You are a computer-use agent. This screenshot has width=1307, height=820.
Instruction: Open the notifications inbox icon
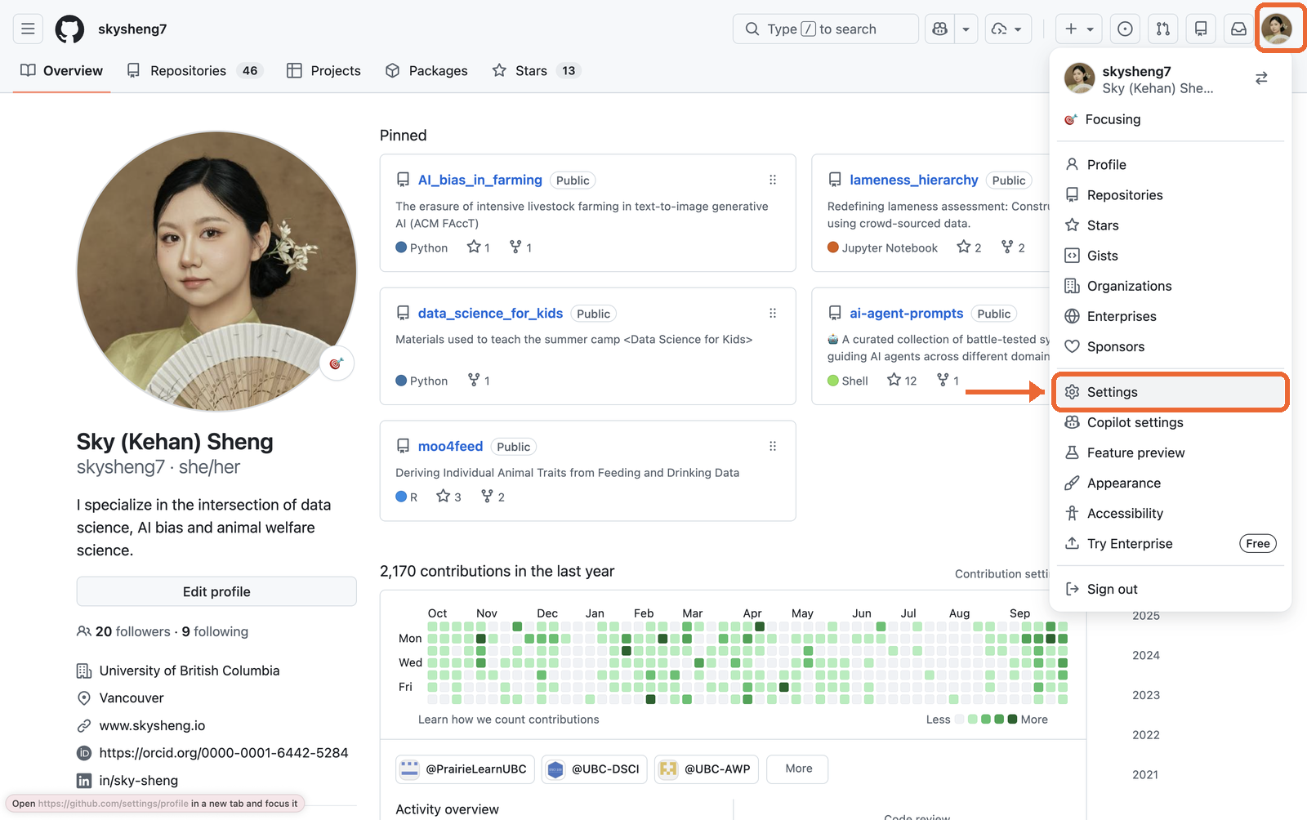click(1239, 29)
